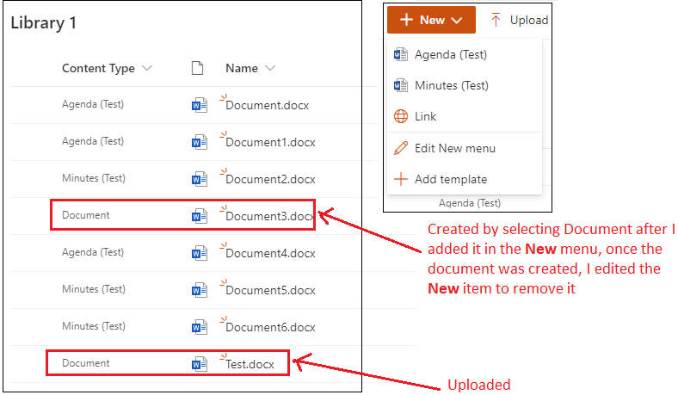Select Edit New menu option
This screenshot has height=395, width=678.
pos(465,148)
